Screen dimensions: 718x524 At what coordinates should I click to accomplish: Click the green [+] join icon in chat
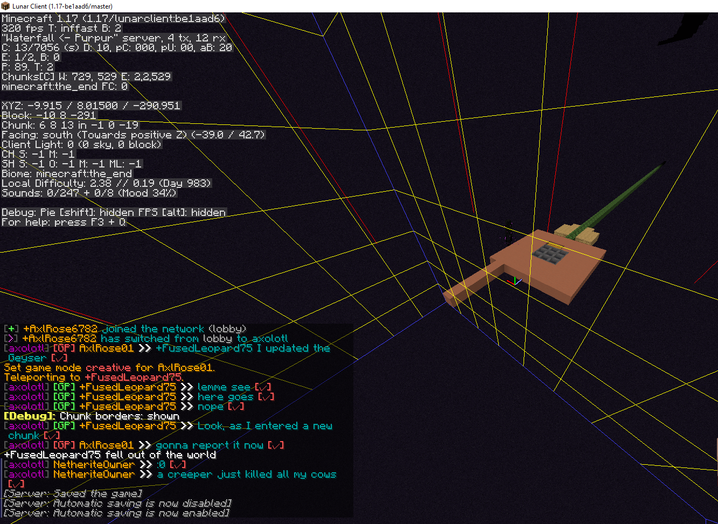(x=11, y=329)
